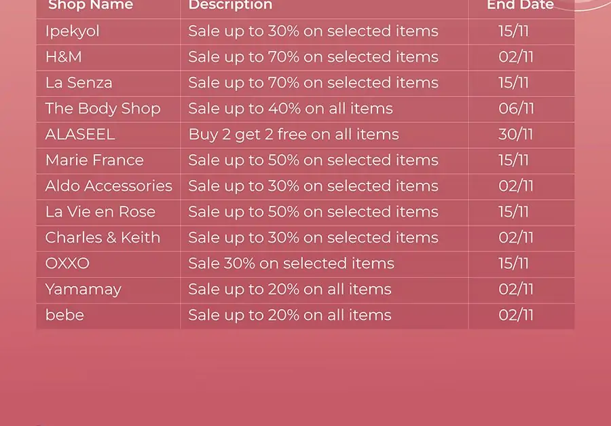Screen dimensions: 611x426
Task: Click the Shop Name column header
Action: (x=90, y=5)
